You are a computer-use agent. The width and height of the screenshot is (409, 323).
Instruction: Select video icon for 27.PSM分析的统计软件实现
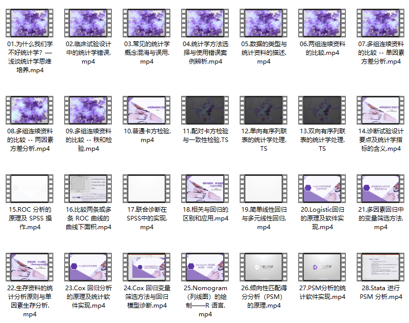pos(322,267)
